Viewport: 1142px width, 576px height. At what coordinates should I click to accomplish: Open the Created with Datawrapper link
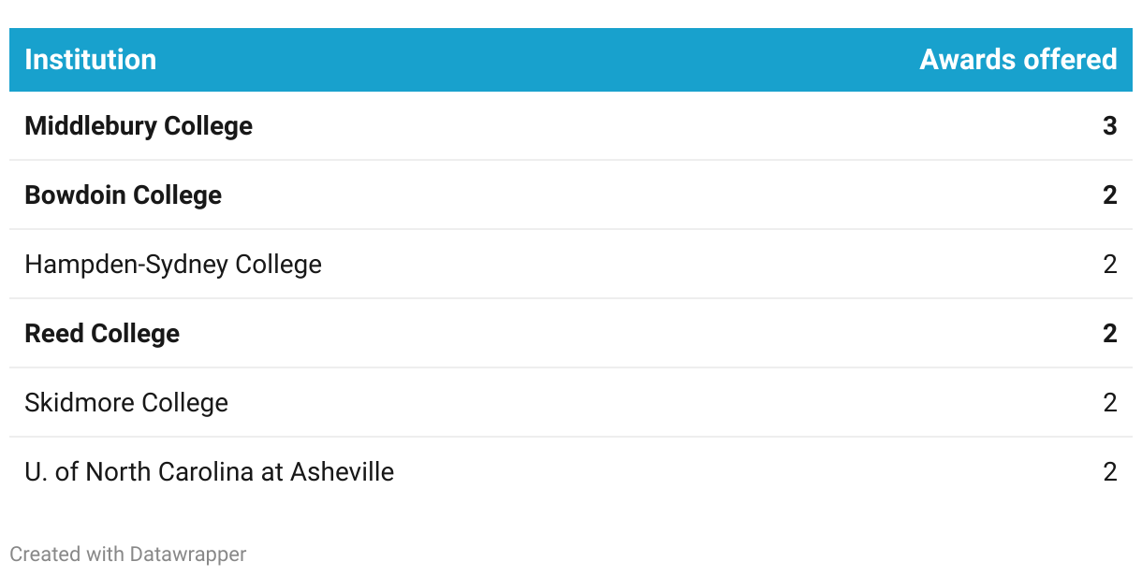point(128,554)
